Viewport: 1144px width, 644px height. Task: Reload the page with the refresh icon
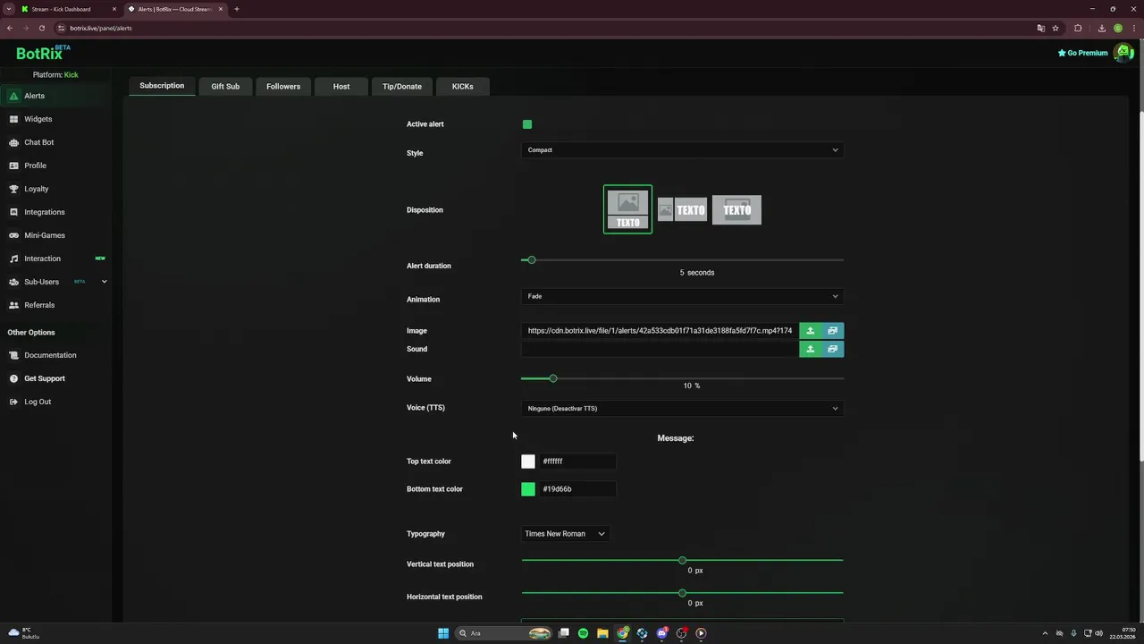click(41, 28)
